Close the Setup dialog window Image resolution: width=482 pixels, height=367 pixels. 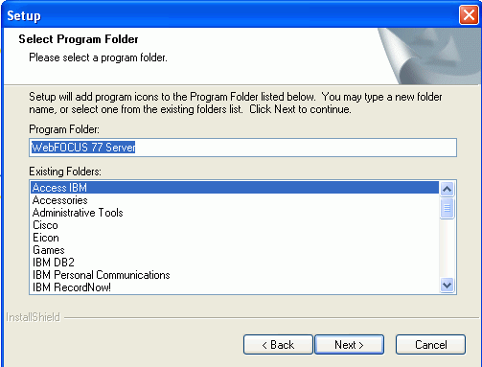[x=469, y=14]
